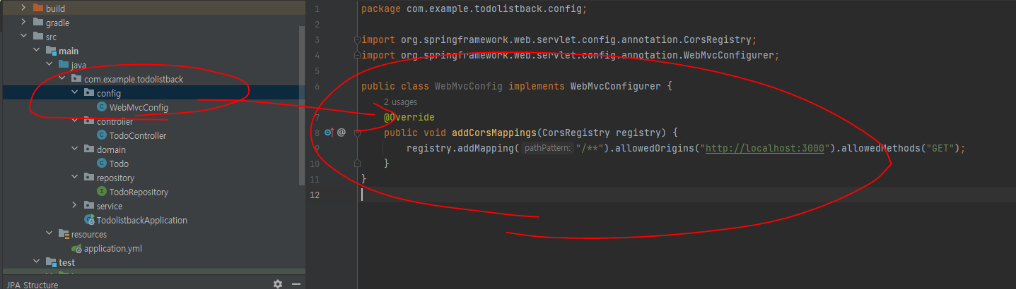1016x289 pixels.
Task: Click the application.yml file icon
Action: (76, 248)
